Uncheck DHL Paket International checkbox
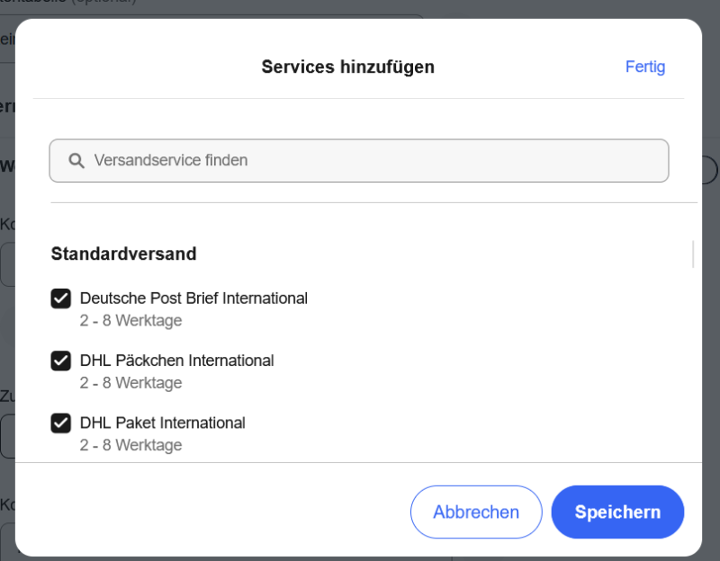Image resolution: width=720 pixels, height=561 pixels. point(60,423)
